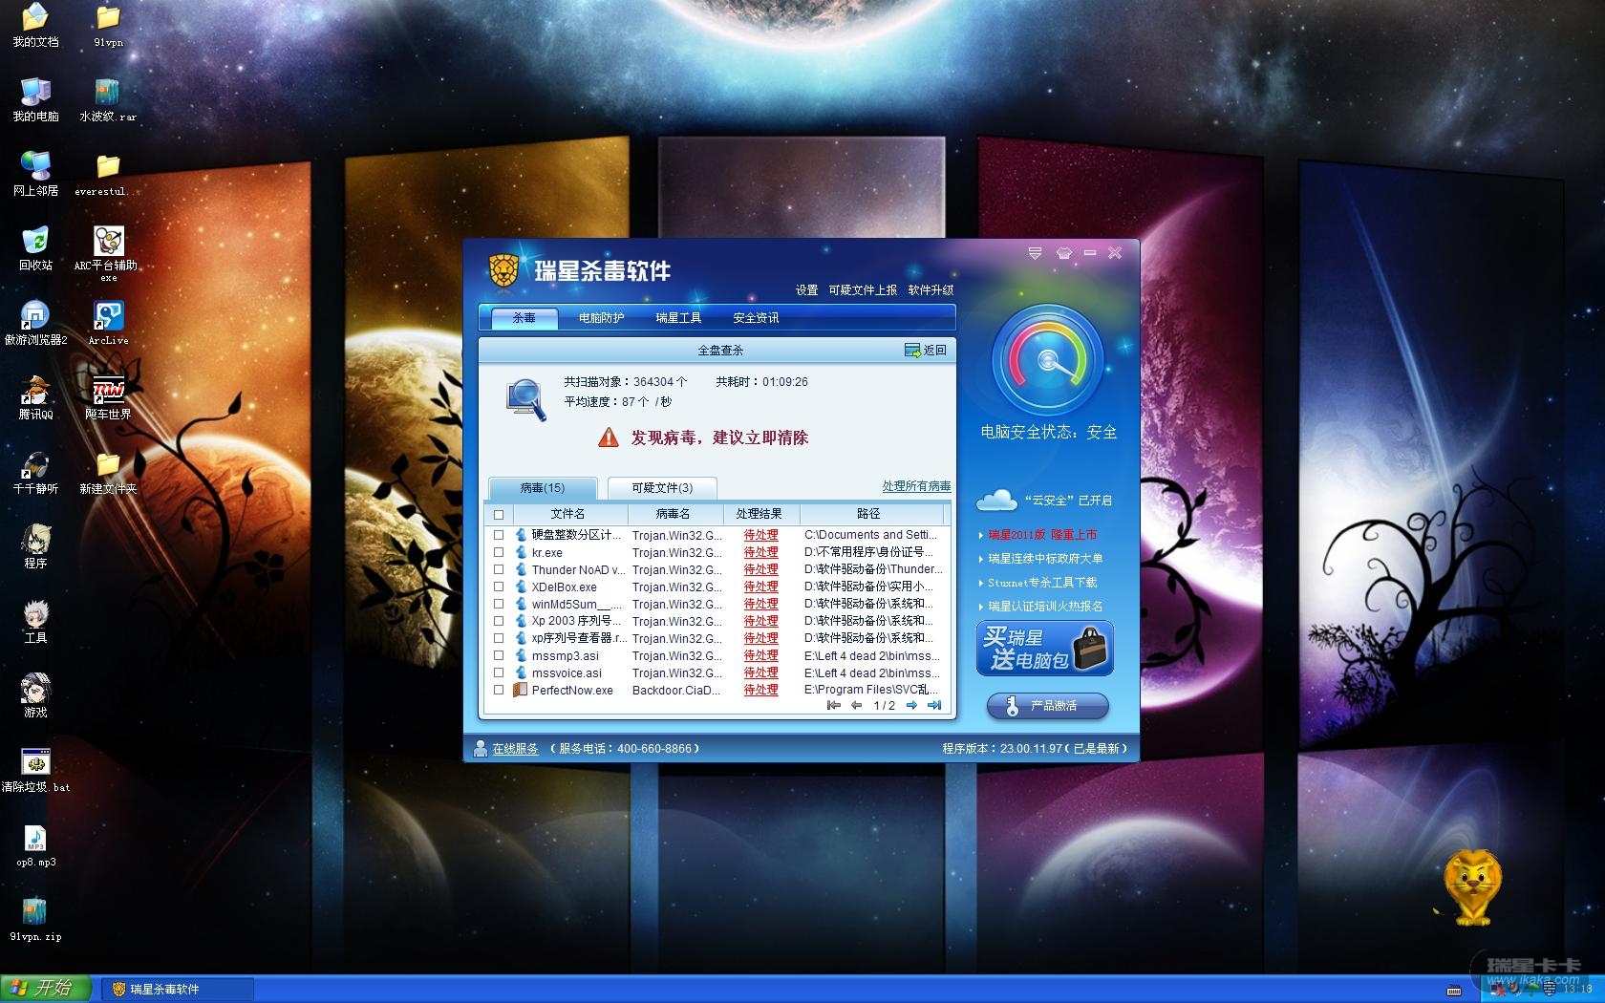Viewport: 1605px width, 1003px height.
Task: Open the 网上邻居 desktop icon
Action: [35, 174]
